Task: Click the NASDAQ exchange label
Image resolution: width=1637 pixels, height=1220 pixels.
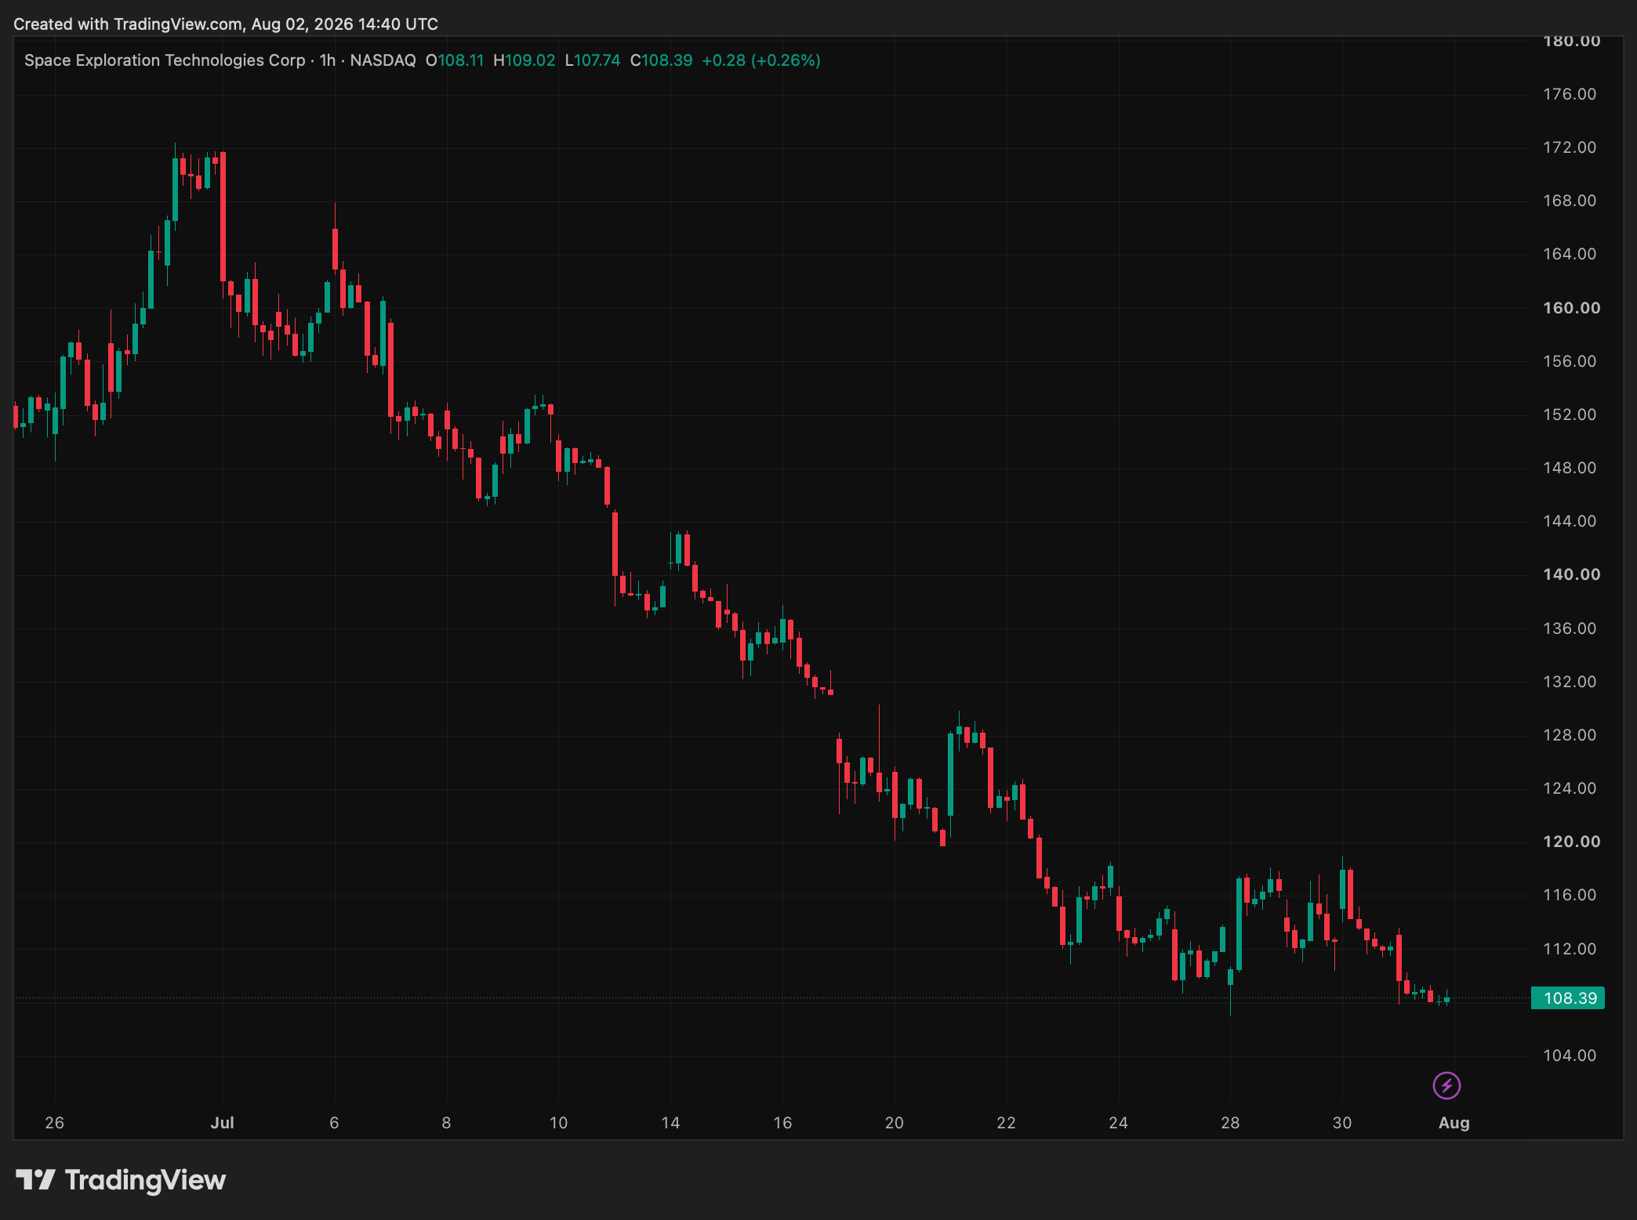Action: (x=383, y=60)
